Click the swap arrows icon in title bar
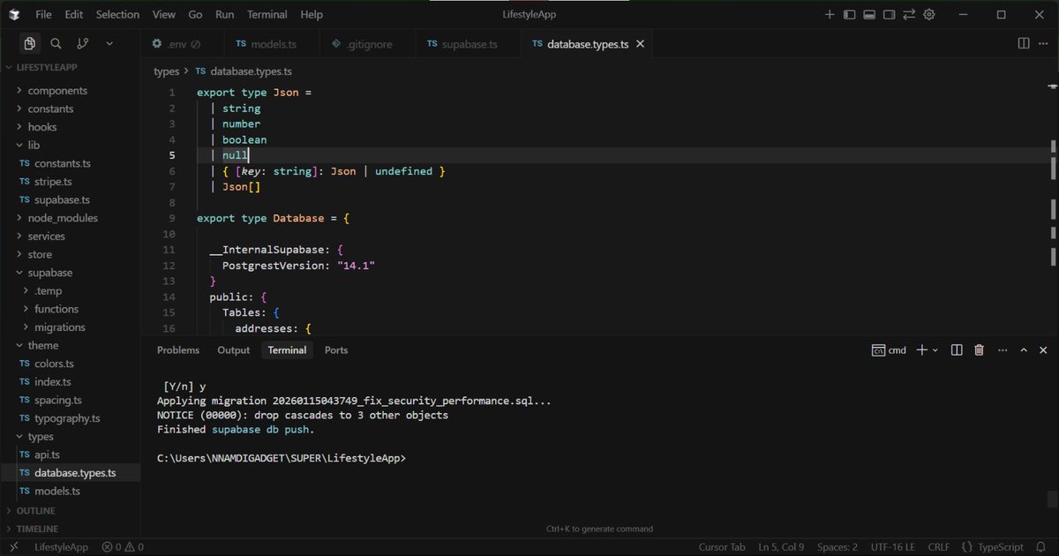This screenshot has width=1059, height=556. (x=909, y=14)
